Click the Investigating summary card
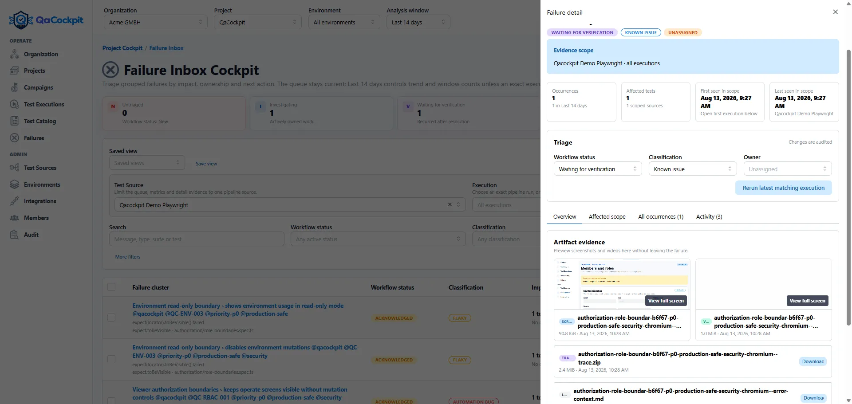The height and width of the screenshot is (404, 852). click(321, 113)
